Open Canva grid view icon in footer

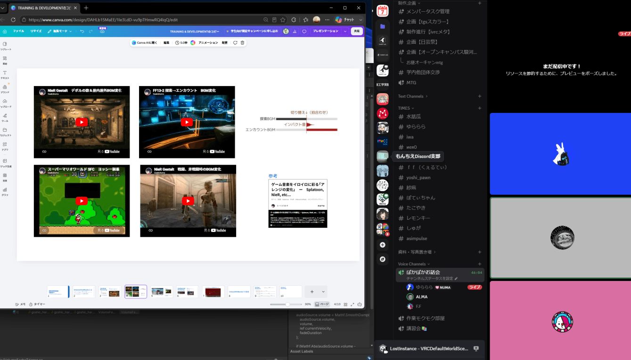(345, 304)
